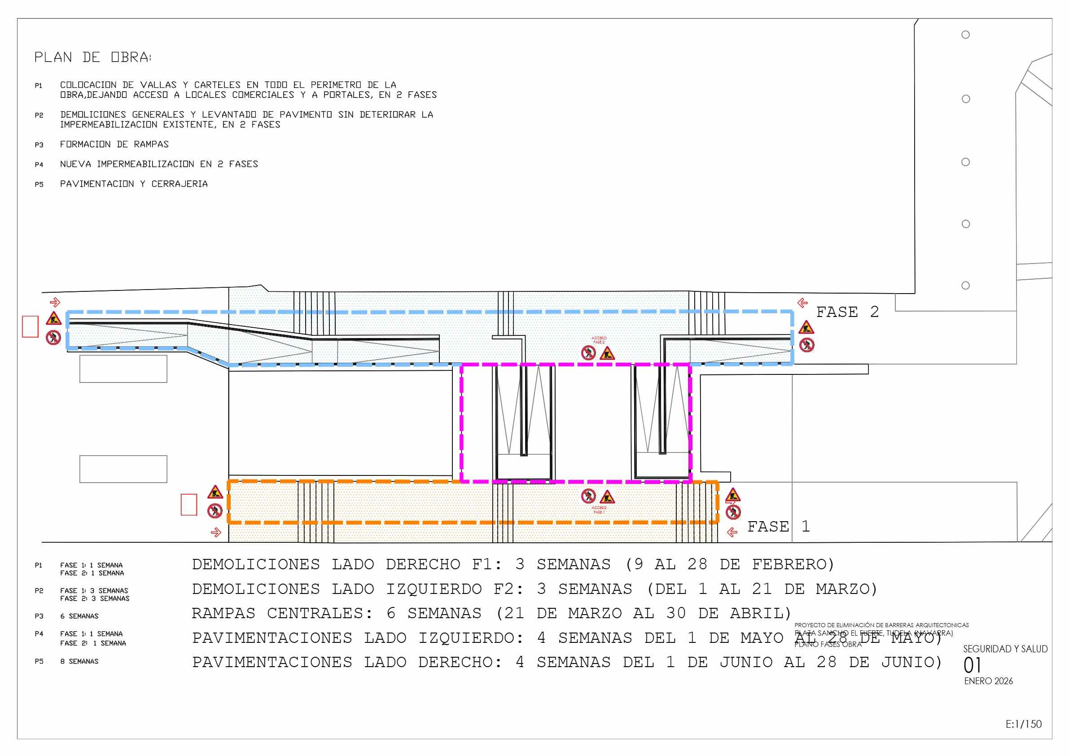The image size is (1069, 756).
Task: Click the SEGURIDAD Y SALUD title
Action: [1005, 649]
